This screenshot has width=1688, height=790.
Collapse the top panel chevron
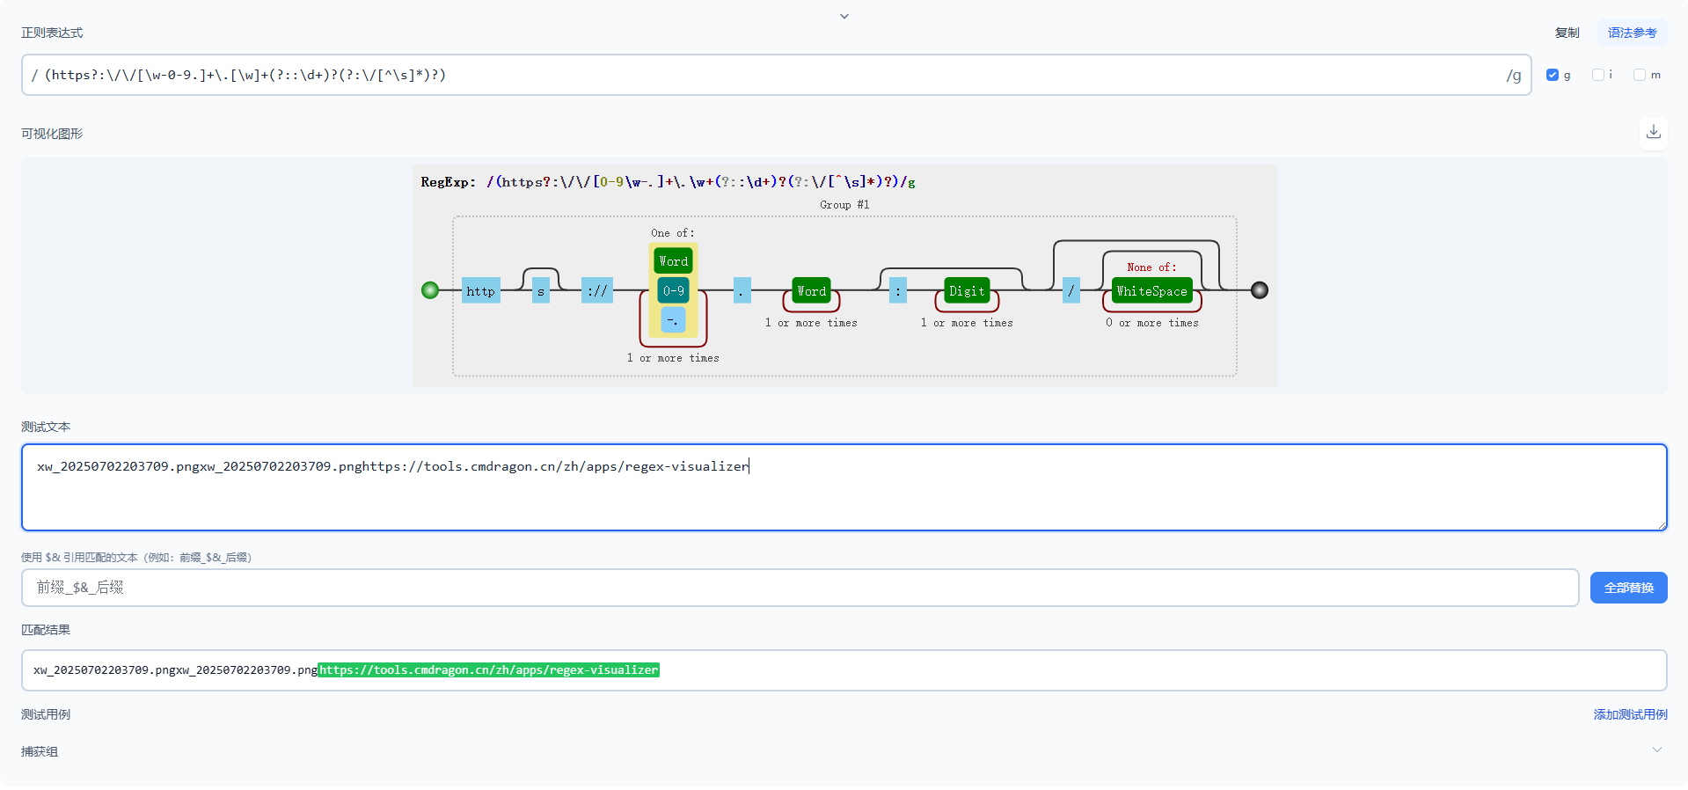[844, 17]
